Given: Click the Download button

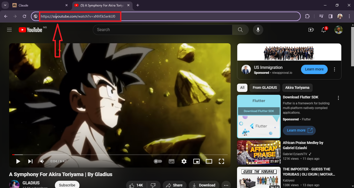Looking at the screenshot, I should (204, 185).
